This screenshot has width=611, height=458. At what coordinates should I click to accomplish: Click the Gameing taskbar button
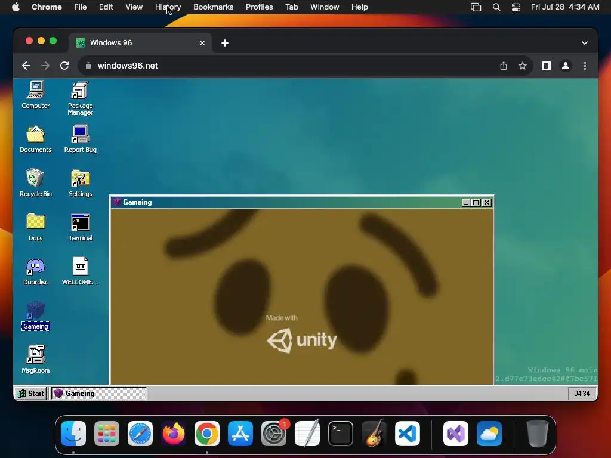(x=100, y=394)
